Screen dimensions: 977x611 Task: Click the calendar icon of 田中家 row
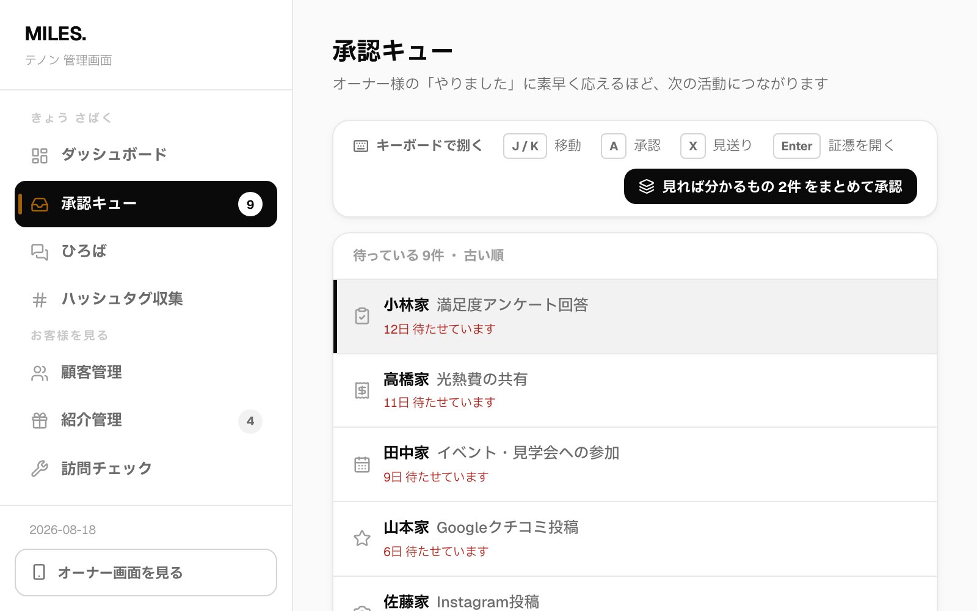[x=362, y=464]
